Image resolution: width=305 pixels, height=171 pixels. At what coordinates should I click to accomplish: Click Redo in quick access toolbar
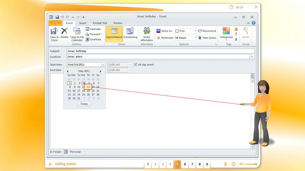[x=68, y=17]
